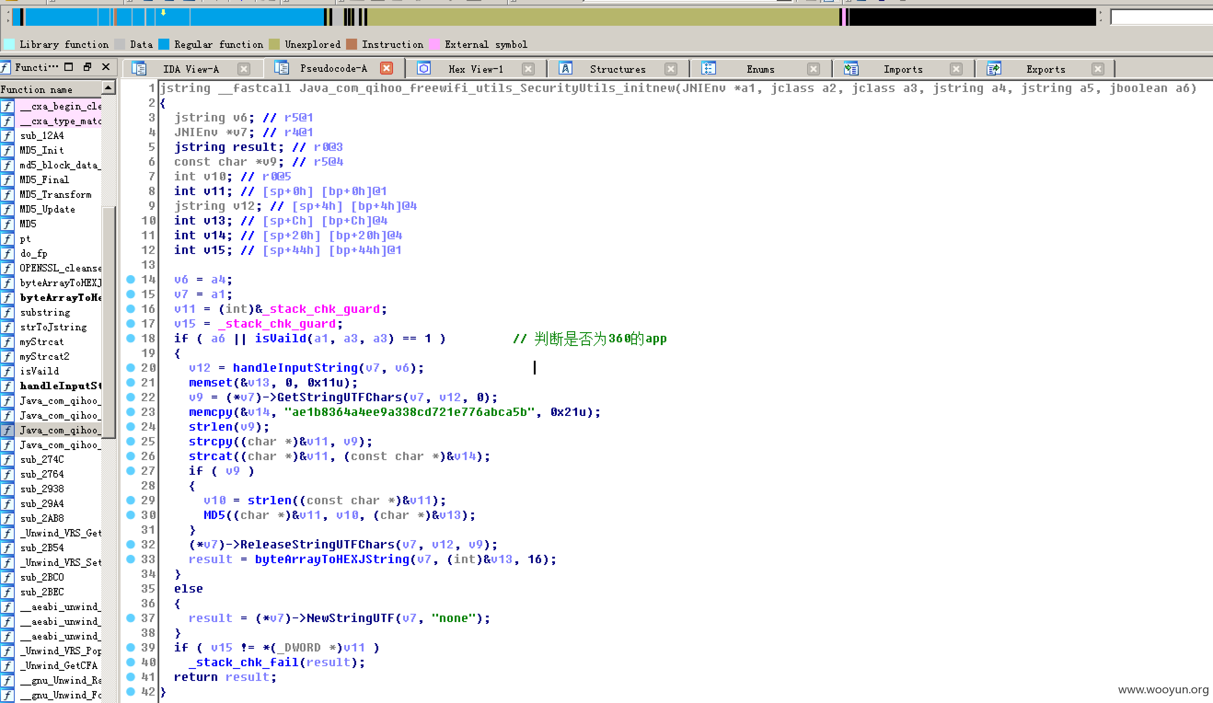This screenshot has height=703, width=1213.
Task: Click the Pseudocode-A tab icon
Action: click(282, 68)
